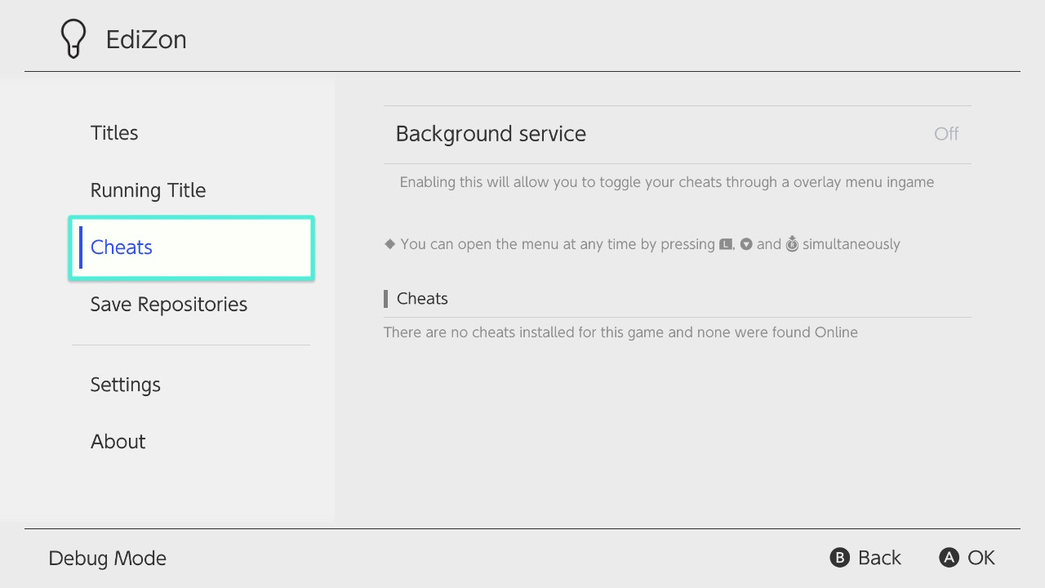Click the Back label in the footer
The width and height of the screenshot is (1045, 588).
(x=879, y=558)
